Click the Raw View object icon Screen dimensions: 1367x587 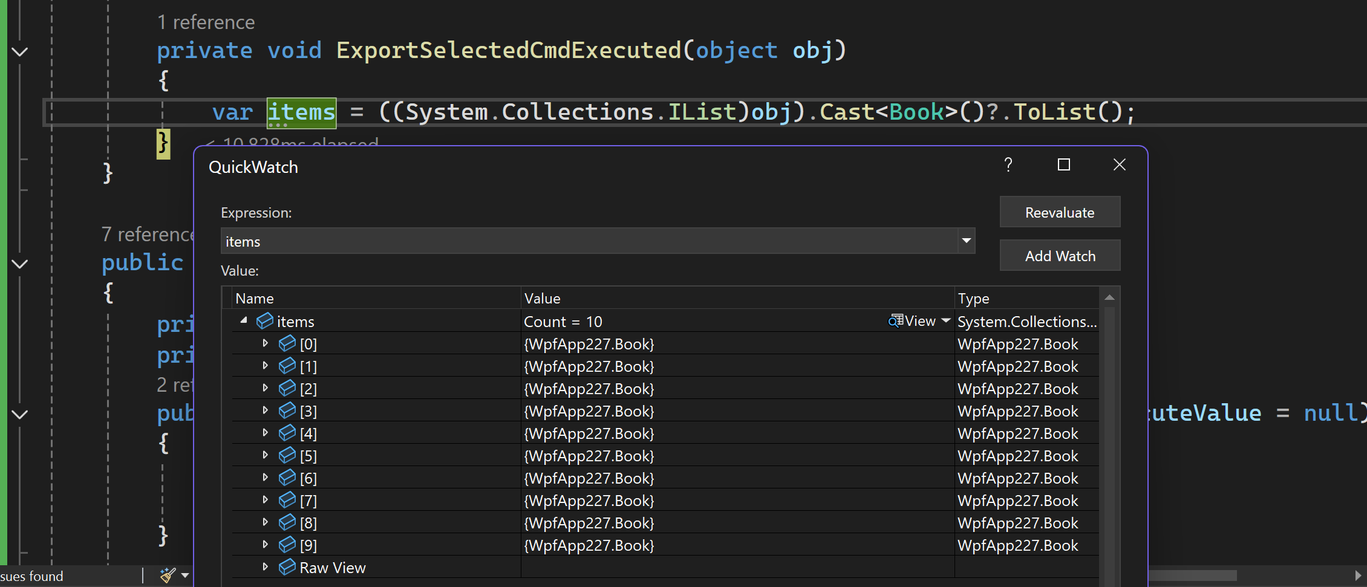(x=287, y=567)
